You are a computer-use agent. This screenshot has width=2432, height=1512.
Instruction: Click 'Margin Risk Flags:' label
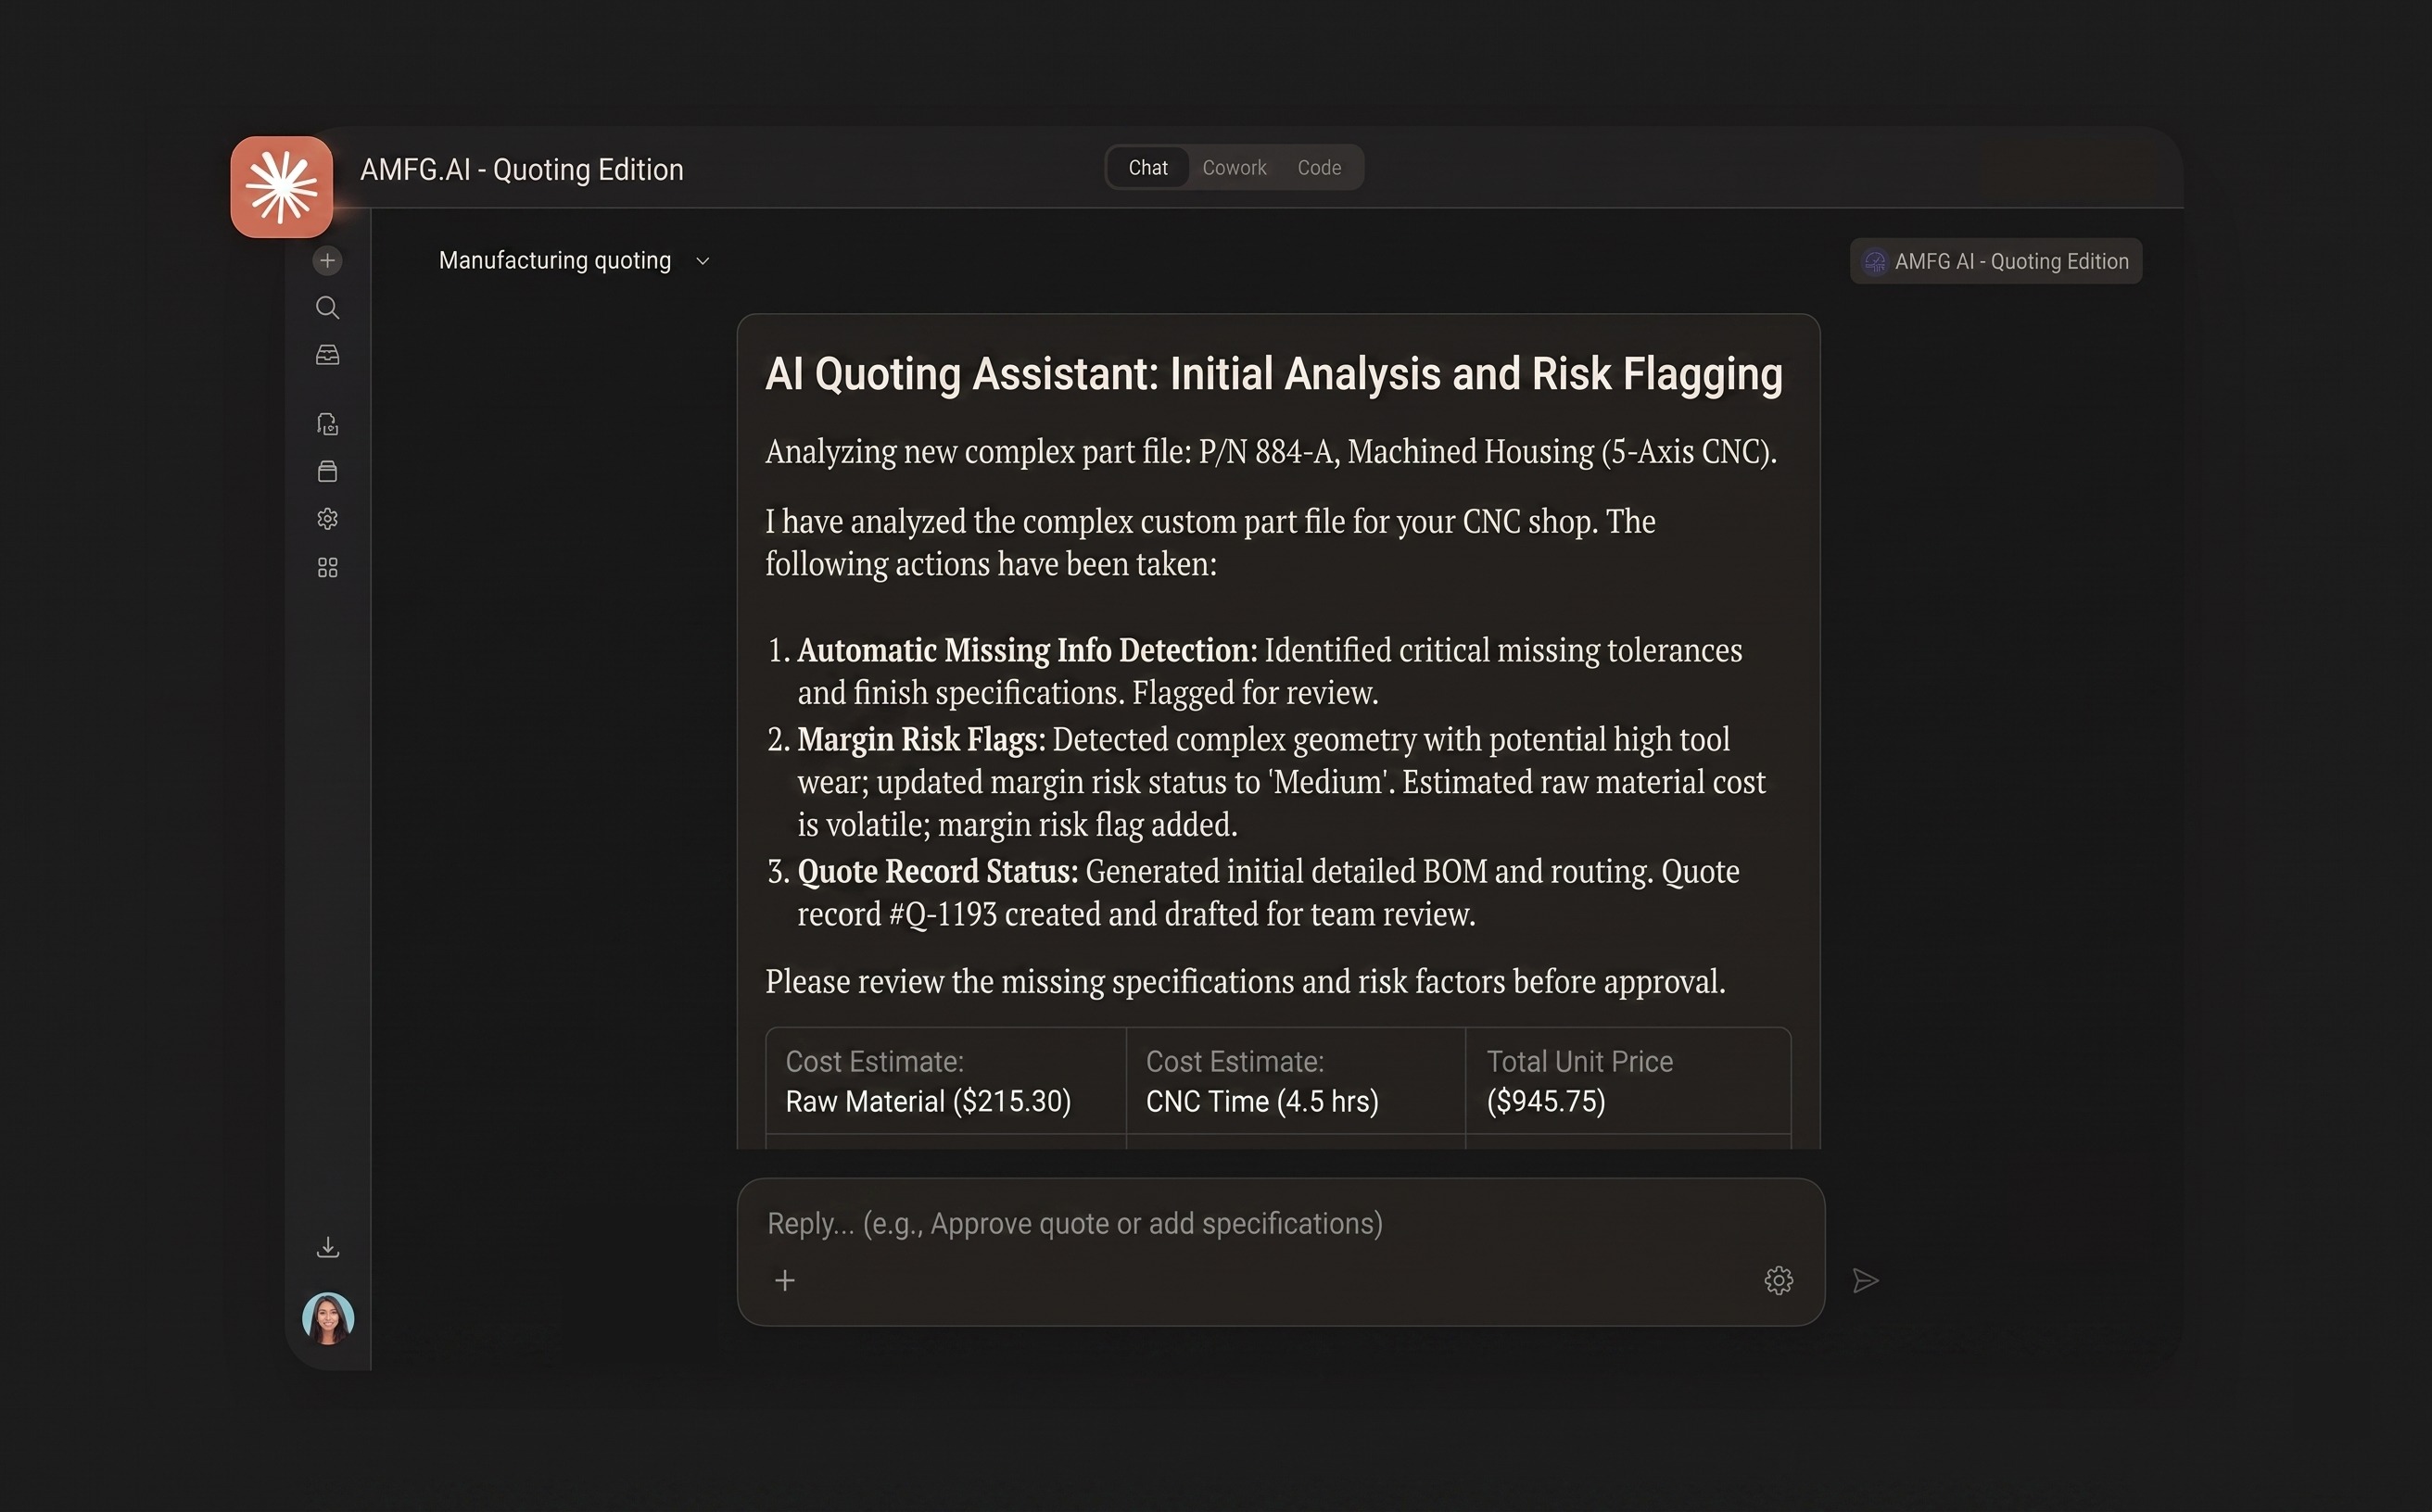coord(921,739)
